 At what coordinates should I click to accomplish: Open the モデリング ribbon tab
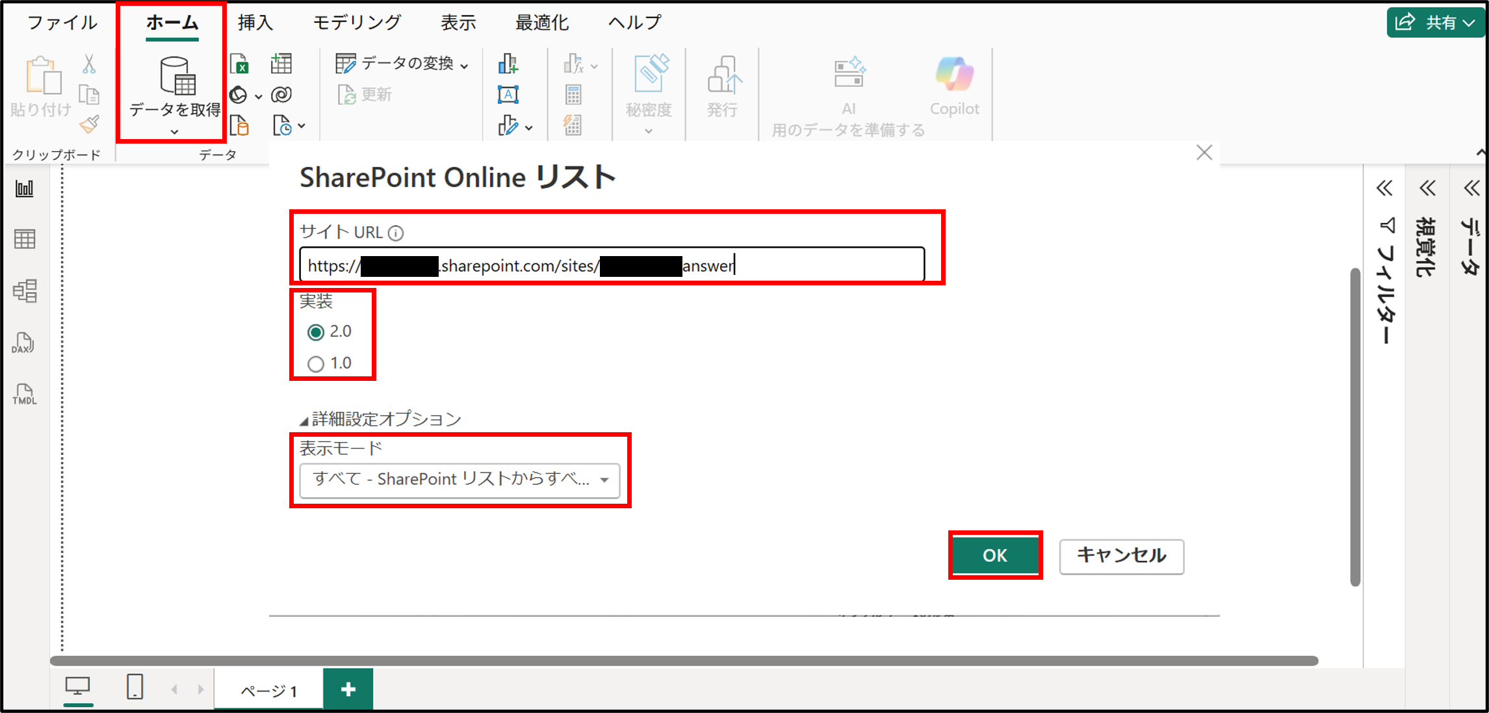coord(356,21)
